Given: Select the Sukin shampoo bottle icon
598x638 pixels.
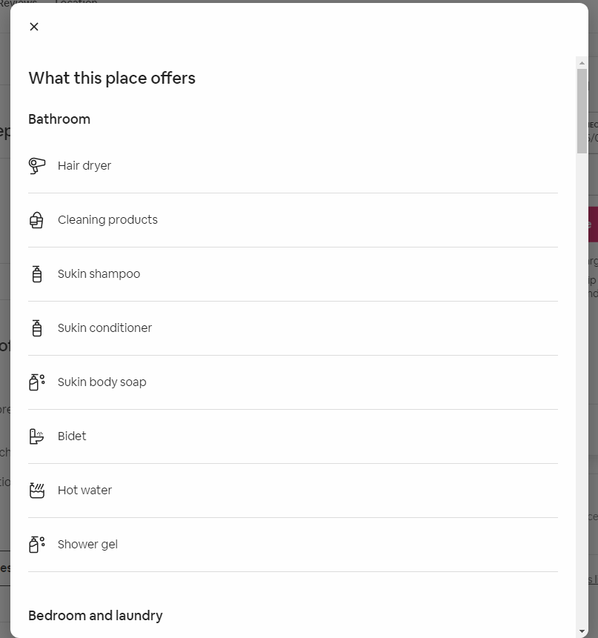Looking at the screenshot, I should (37, 274).
